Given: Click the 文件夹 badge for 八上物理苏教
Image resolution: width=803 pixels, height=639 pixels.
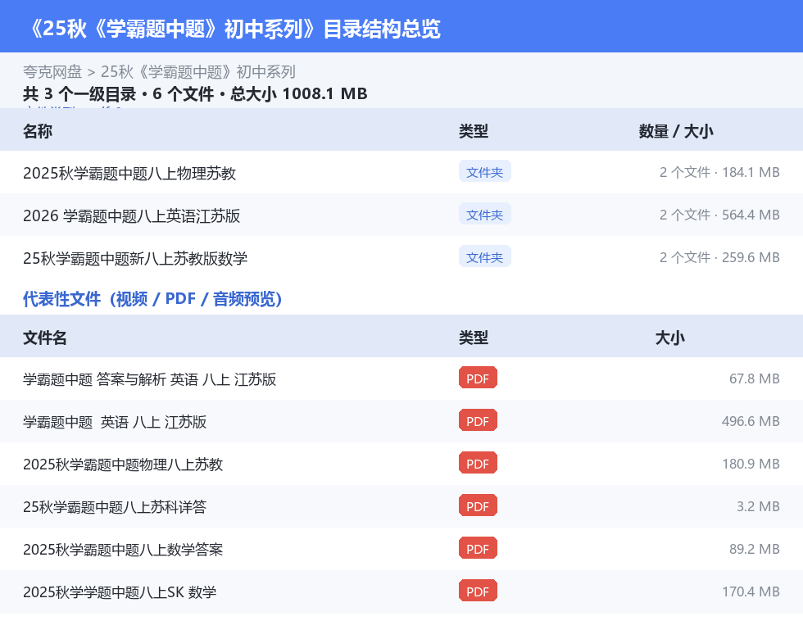Looking at the screenshot, I should tap(484, 172).
